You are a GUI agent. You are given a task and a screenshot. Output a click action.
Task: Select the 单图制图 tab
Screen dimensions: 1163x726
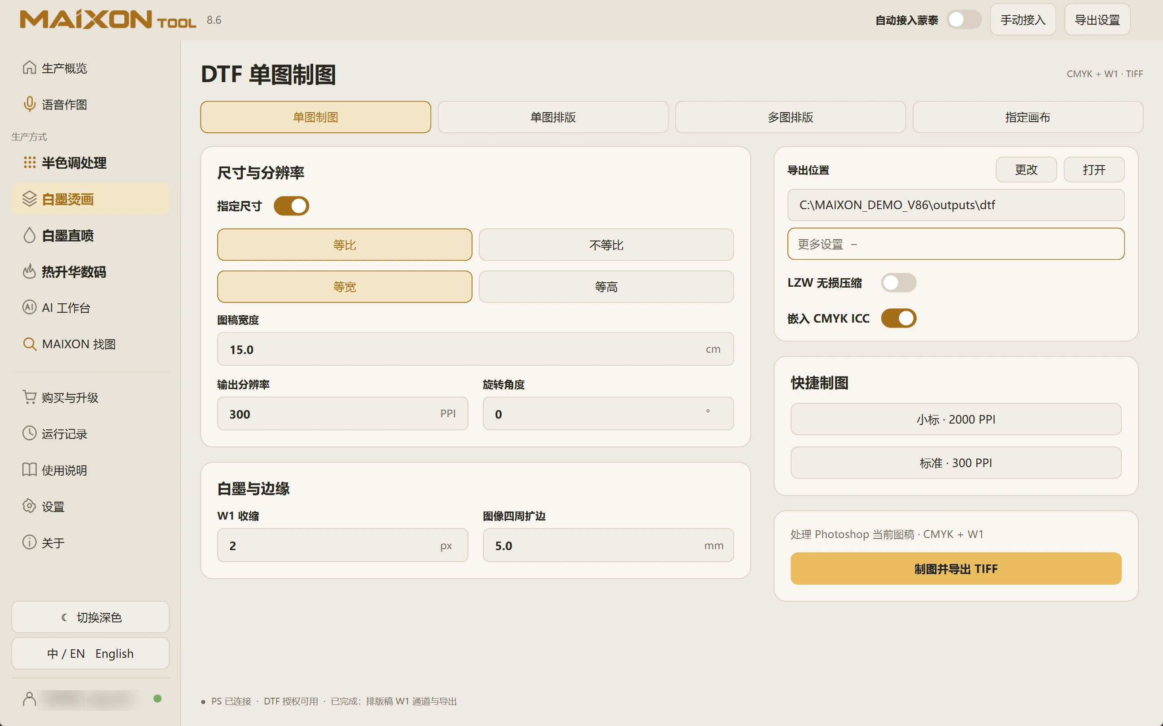[315, 117]
